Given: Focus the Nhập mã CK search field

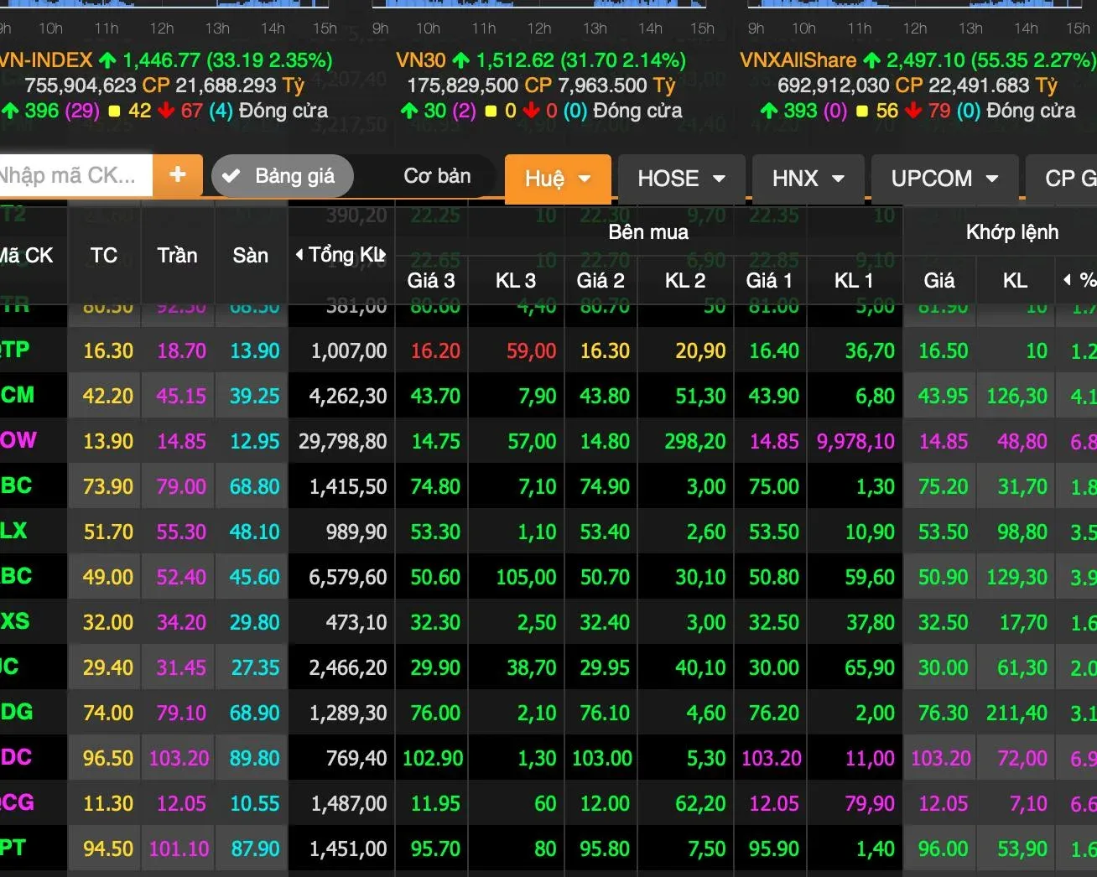Looking at the screenshot, I should coord(75,175).
